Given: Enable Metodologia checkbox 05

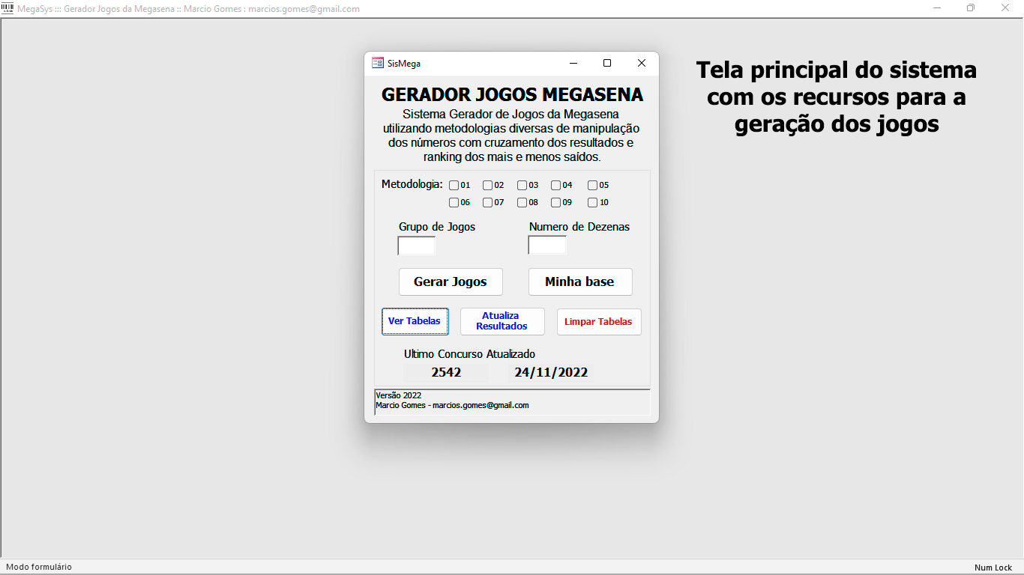Looking at the screenshot, I should tap(591, 185).
